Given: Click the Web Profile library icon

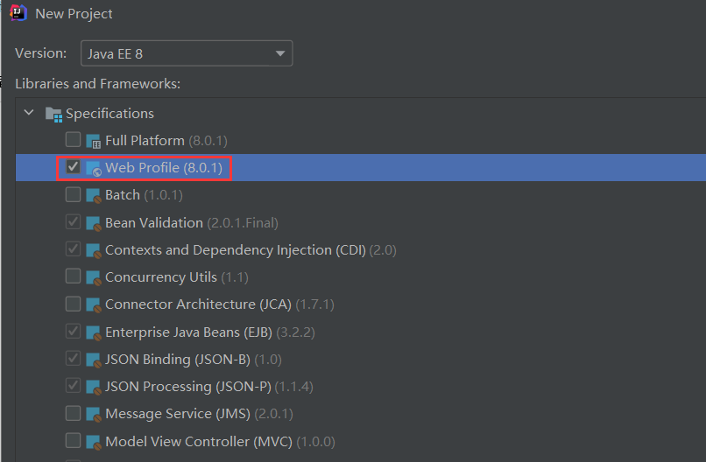Looking at the screenshot, I should pyautogui.click(x=93, y=168).
